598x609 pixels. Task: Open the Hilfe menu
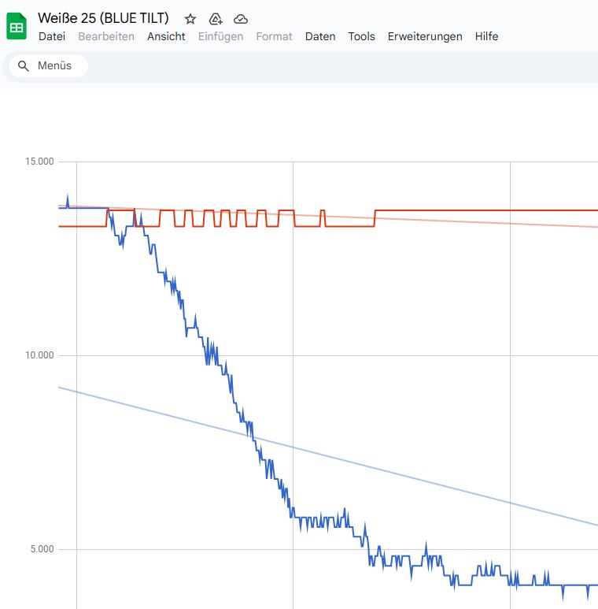tap(486, 36)
